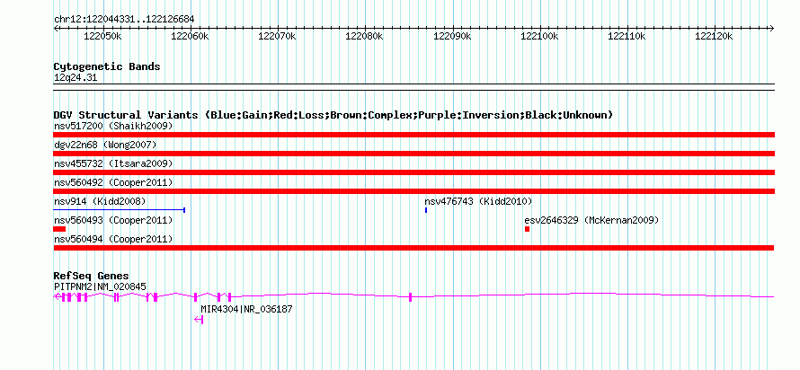The image size is (800, 370).
Task: Select the short red bar under nsv560493
Action: [59, 229]
